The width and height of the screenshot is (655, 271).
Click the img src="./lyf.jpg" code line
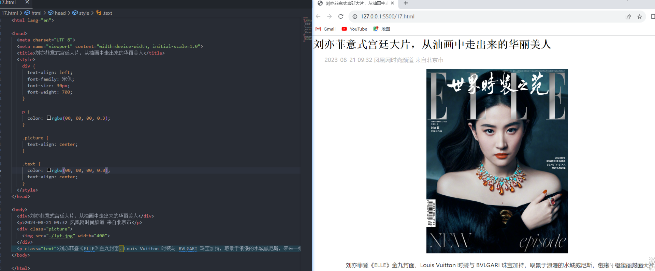click(66, 236)
